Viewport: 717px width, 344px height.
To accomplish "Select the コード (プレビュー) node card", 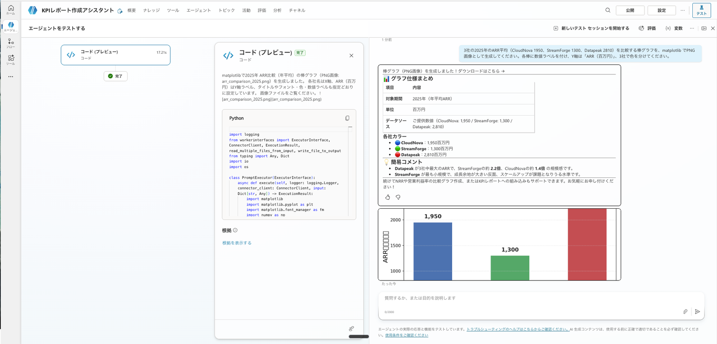I will [116, 55].
